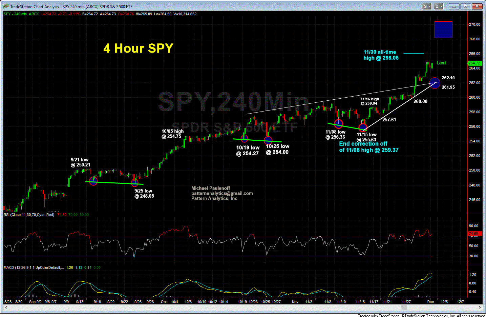486x318 pixels.
Task: Open the S symbol-link dropdown
Action: point(427,6)
